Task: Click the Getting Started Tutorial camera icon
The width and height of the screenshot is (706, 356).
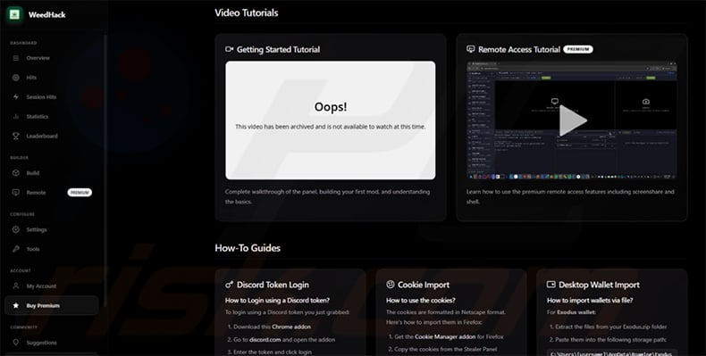Action: (x=229, y=49)
